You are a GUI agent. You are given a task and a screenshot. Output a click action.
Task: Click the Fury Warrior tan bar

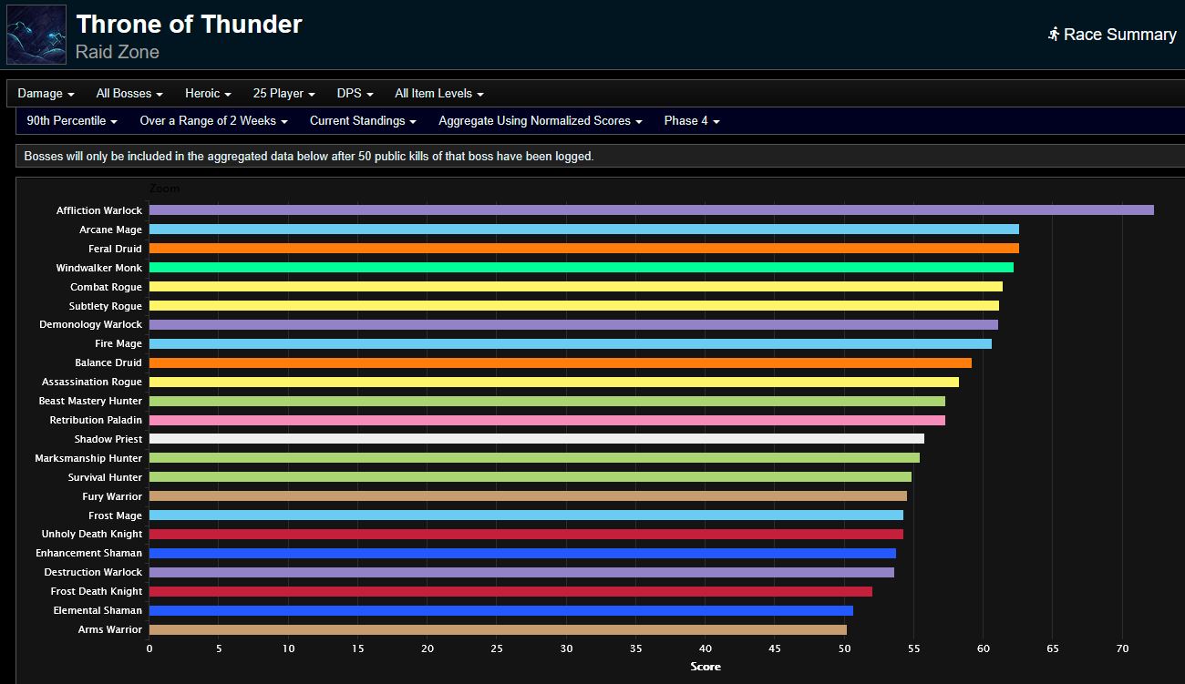(x=528, y=496)
